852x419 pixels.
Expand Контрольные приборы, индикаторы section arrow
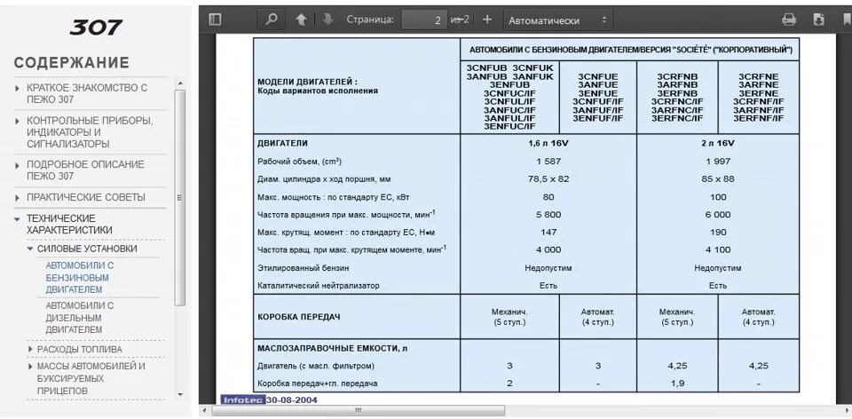pos(18,121)
